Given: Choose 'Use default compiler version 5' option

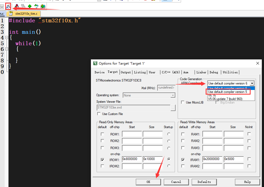Looking at the screenshot, I should [x=228, y=92].
